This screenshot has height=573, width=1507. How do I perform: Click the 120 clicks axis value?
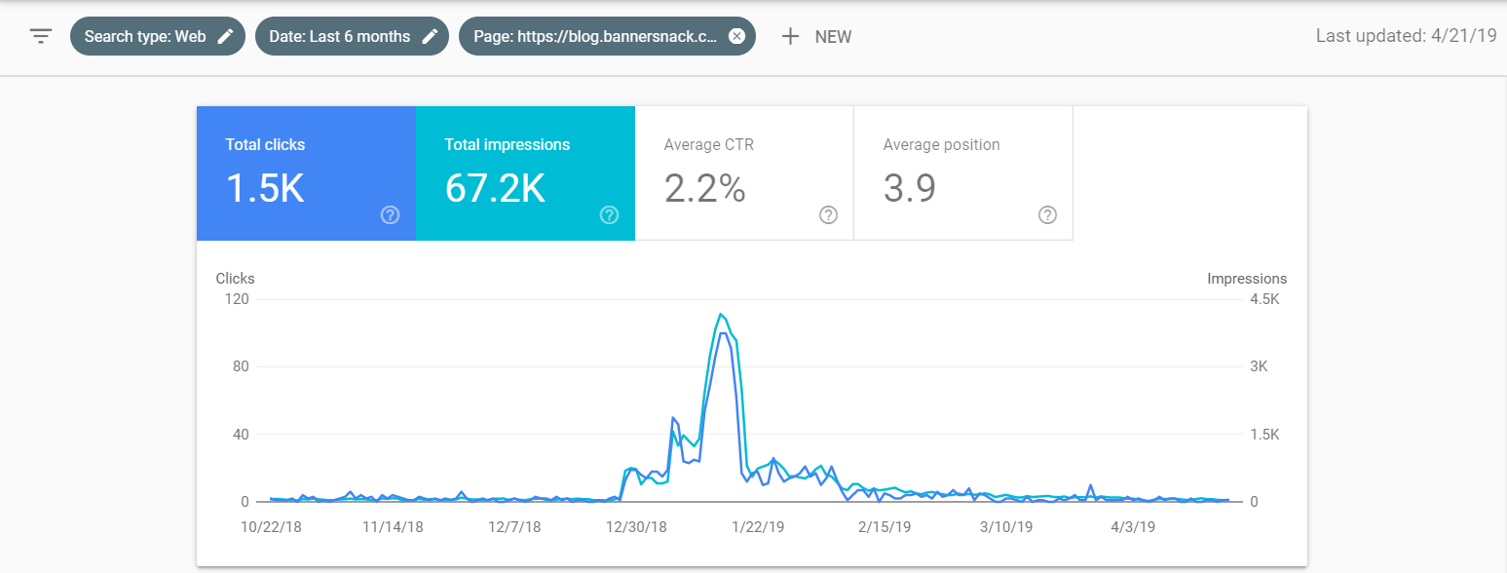click(x=238, y=299)
